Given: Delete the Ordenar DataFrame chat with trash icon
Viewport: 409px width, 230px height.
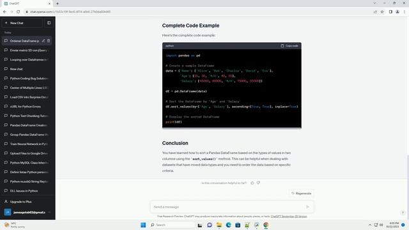Looking at the screenshot, I should pyautogui.click(x=49, y=41).
